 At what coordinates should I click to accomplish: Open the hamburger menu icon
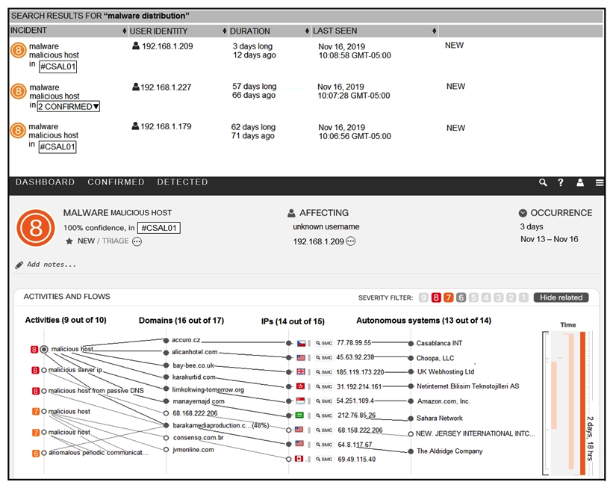[x=600, y=182]
